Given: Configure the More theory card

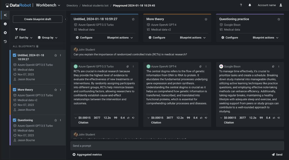Looking at the screenshot, I should 157,38.
